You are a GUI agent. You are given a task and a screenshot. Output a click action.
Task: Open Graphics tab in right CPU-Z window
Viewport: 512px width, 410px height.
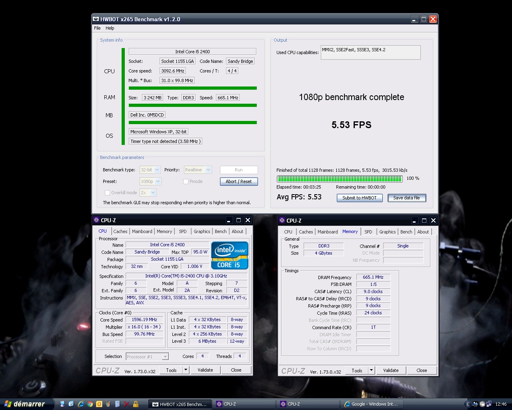[388, 232]
